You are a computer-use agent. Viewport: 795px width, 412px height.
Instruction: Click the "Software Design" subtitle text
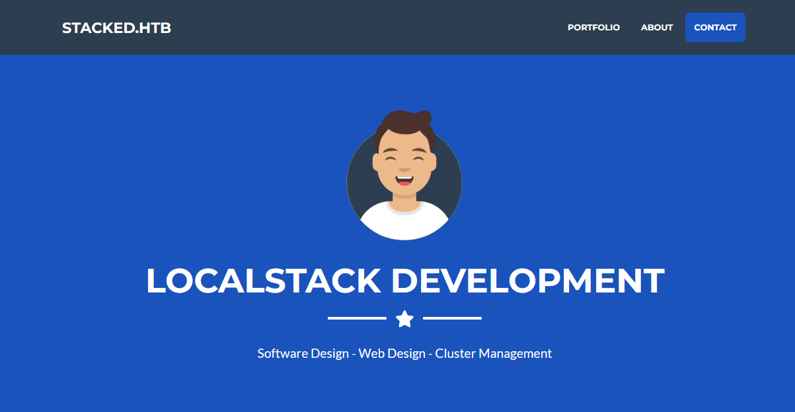(303, 353)
